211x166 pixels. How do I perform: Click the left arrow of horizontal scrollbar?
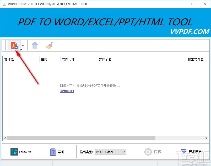[5, 138]
